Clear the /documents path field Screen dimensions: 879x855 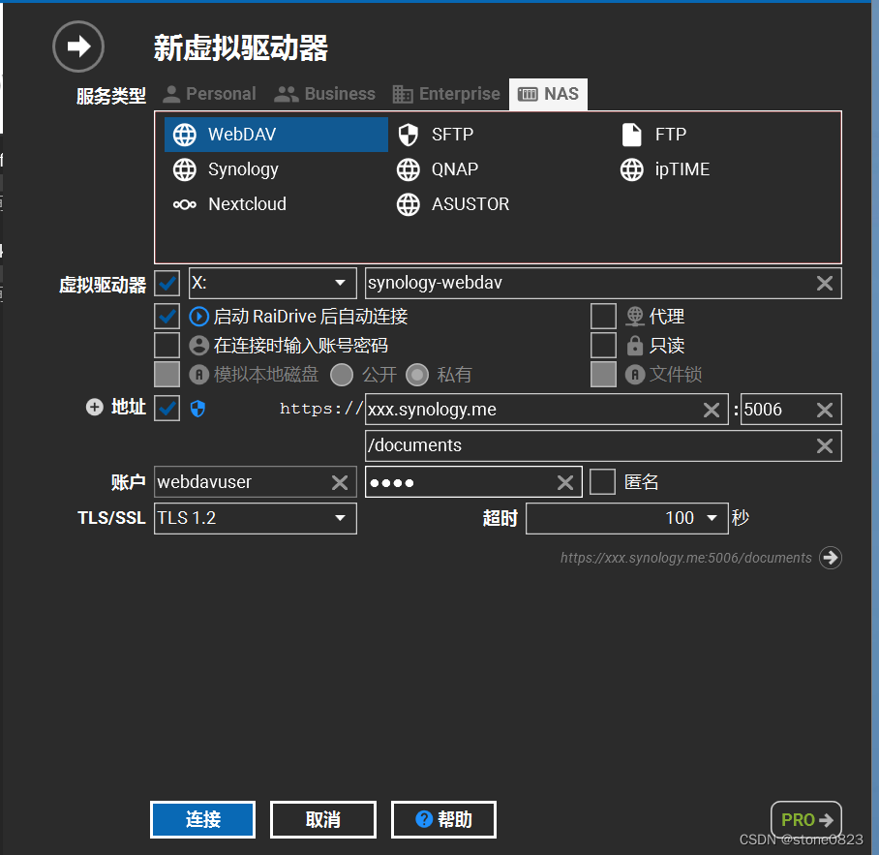pyautogui.click(x=824, y=445)
